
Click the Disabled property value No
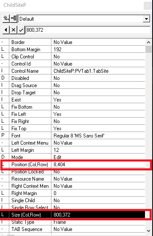pos(57,78)
